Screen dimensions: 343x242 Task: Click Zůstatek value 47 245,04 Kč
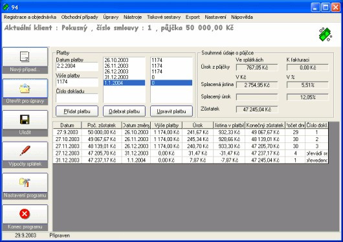click(257, 109)
